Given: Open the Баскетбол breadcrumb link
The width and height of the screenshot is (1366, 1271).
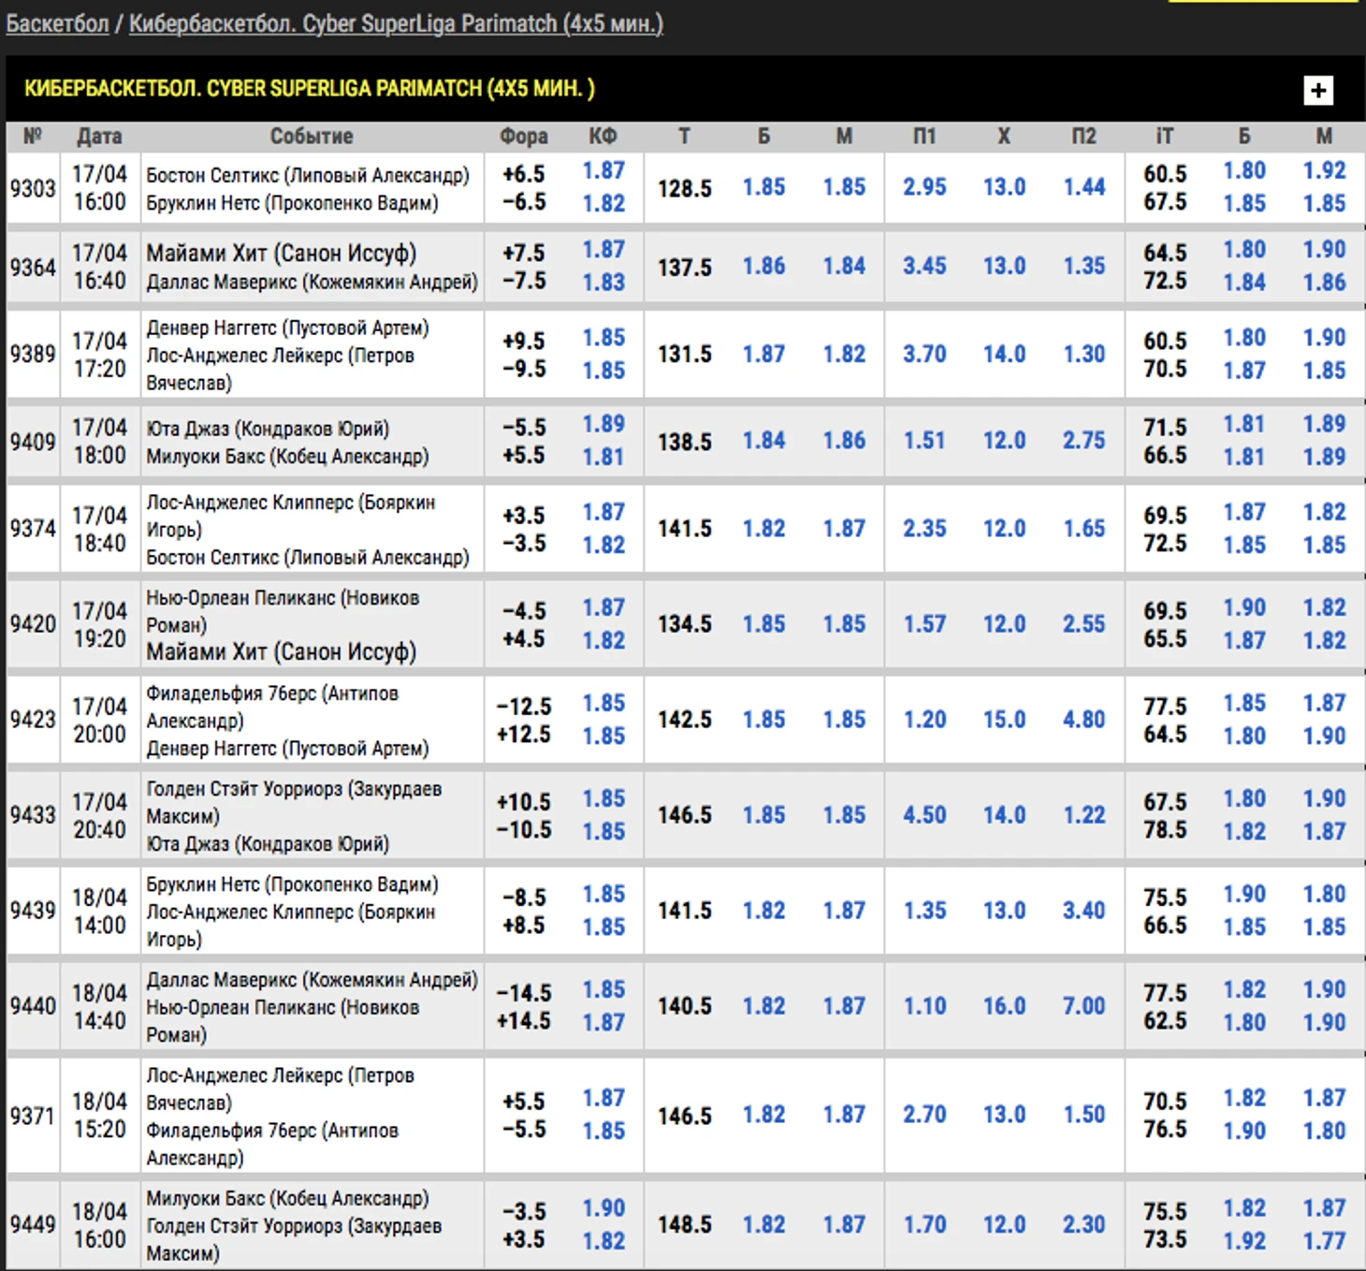Looking at the screenshot, I should tap(57, 23).
